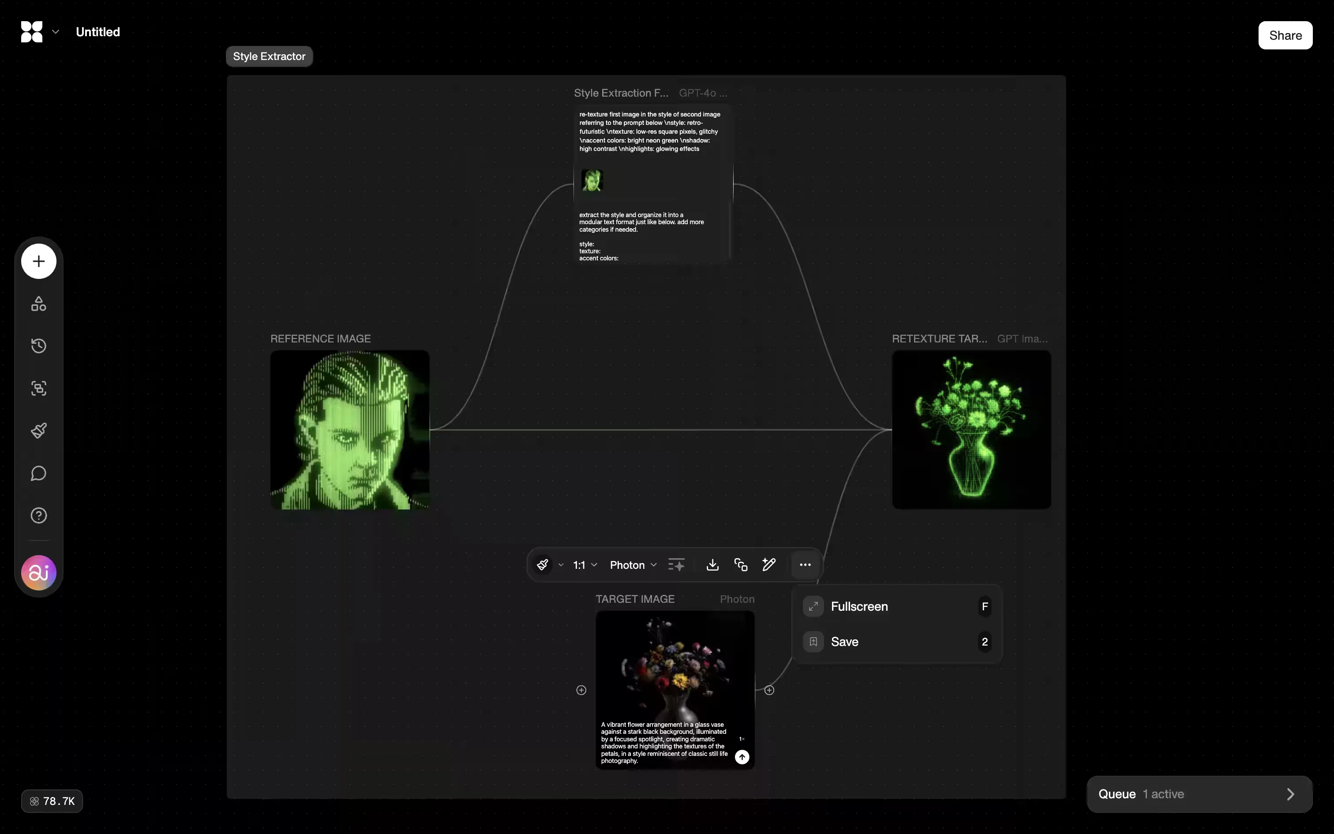This screenshot has width=1334, height=834.
Task: Open the Photon model dropdown
Action: tap(633, 565)
